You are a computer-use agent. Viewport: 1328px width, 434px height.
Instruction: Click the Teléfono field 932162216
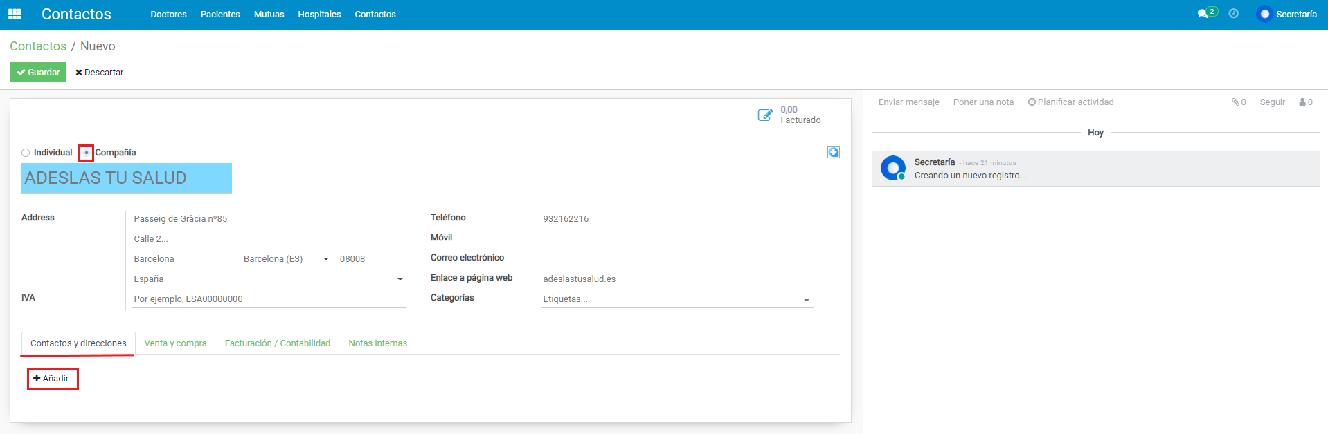677,219
